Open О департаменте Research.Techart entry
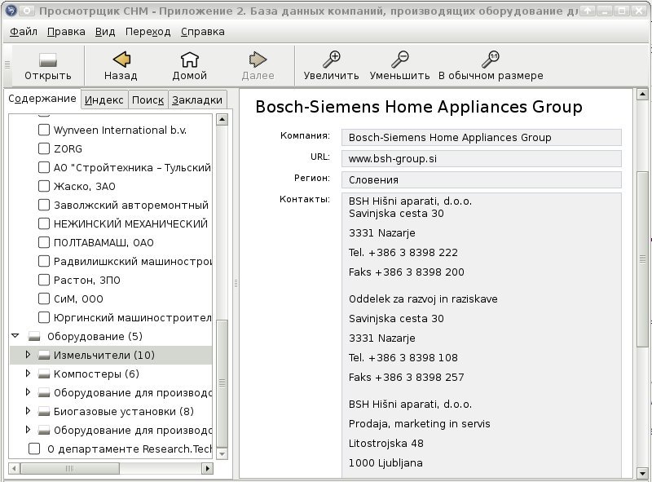 point(130,449)
